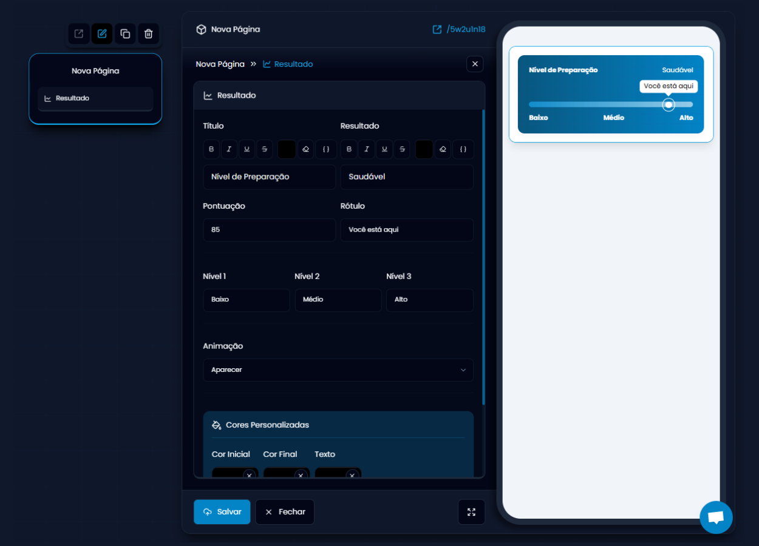The width and height of the screenshot is (759, 546).
Task: Click Médio label in the preview
Action: click(x=614, y=118)
